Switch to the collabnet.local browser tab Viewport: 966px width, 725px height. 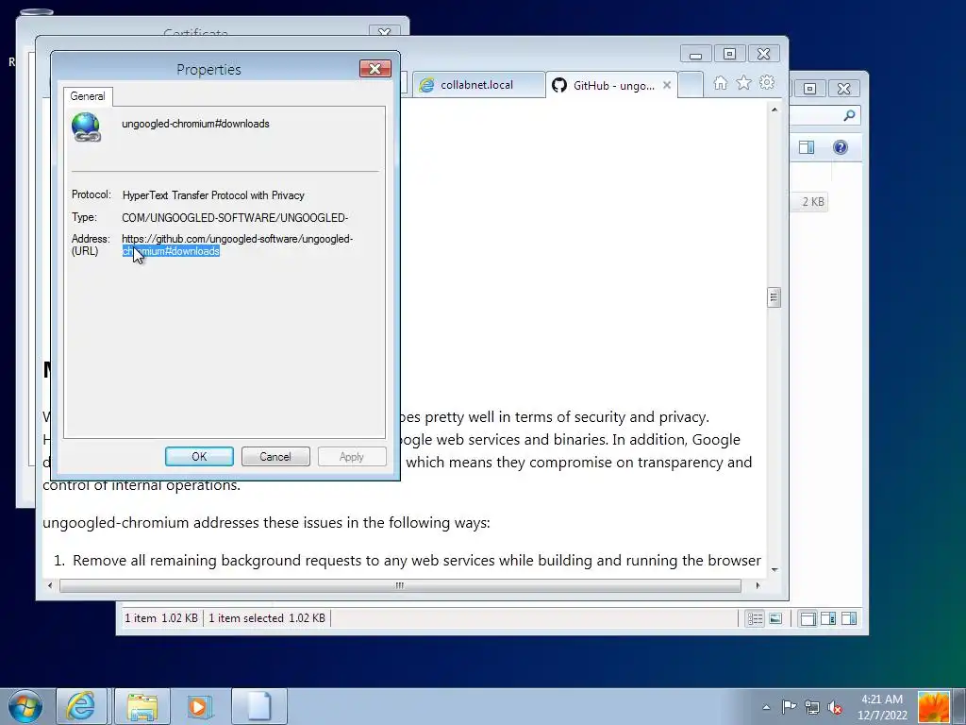pos(477,85)
